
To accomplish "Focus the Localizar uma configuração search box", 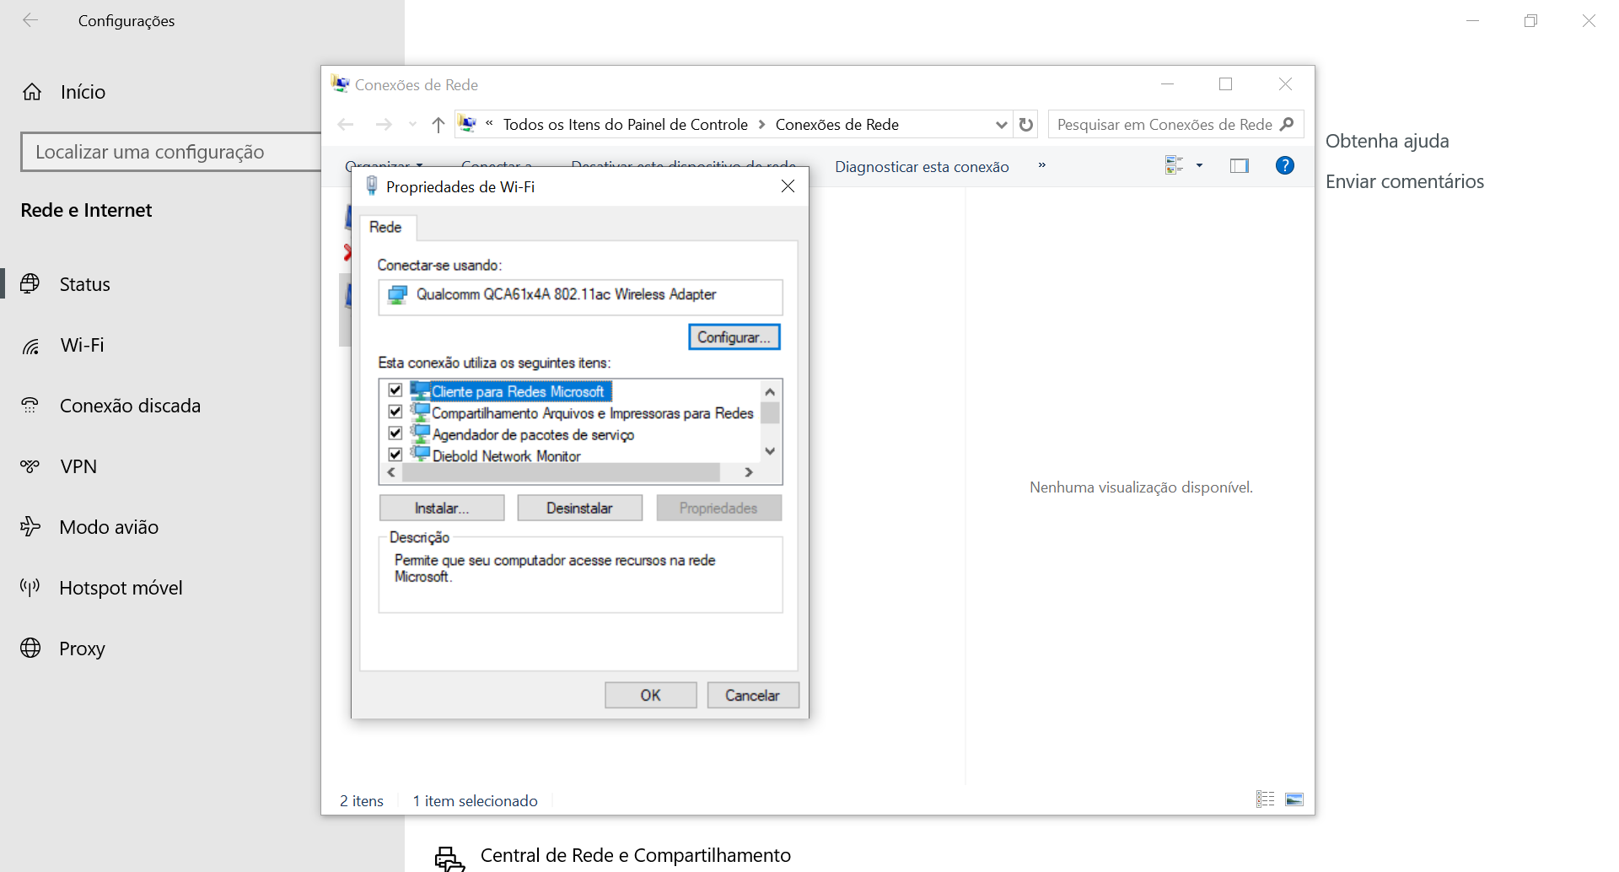I will 171,152.
